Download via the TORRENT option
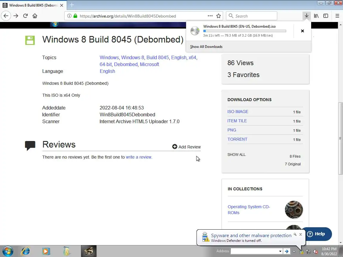Image resolution: width=343 pixels, height=257 pixels. (237, 139)
